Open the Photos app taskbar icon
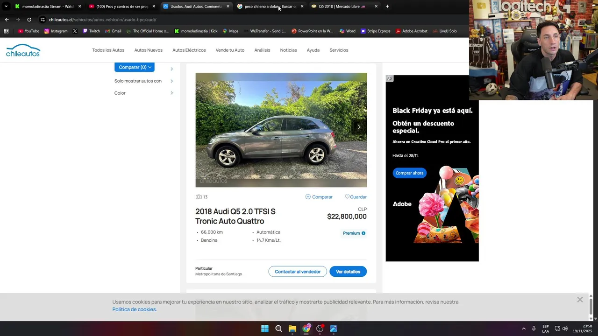The width and height of the screenshot is (598, 336). (x=334, y=329)
